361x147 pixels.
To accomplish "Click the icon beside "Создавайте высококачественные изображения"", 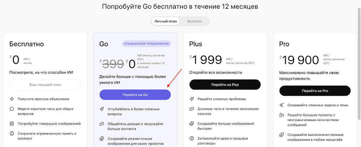I will click(x=282, y=135).
